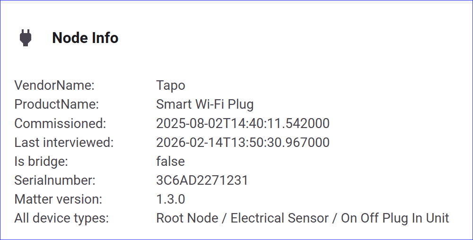Click the Smart Wi-Fi Plug product value

(x=205, y=104)
